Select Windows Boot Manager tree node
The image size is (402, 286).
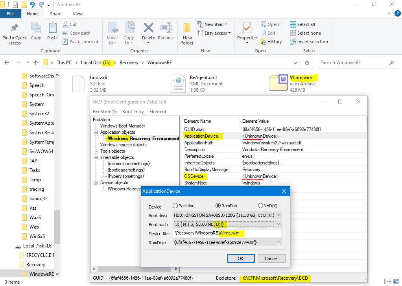tap(122, 126)
